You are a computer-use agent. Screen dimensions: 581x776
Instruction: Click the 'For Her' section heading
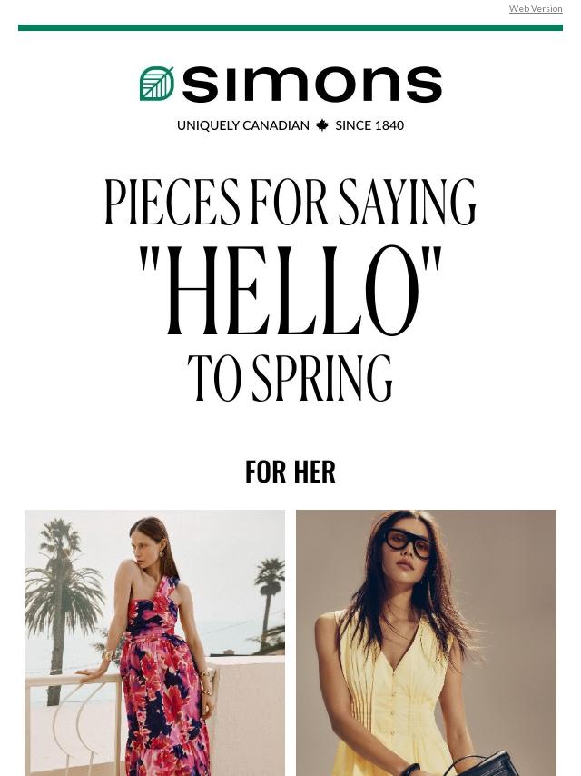(x=290, y=472)
